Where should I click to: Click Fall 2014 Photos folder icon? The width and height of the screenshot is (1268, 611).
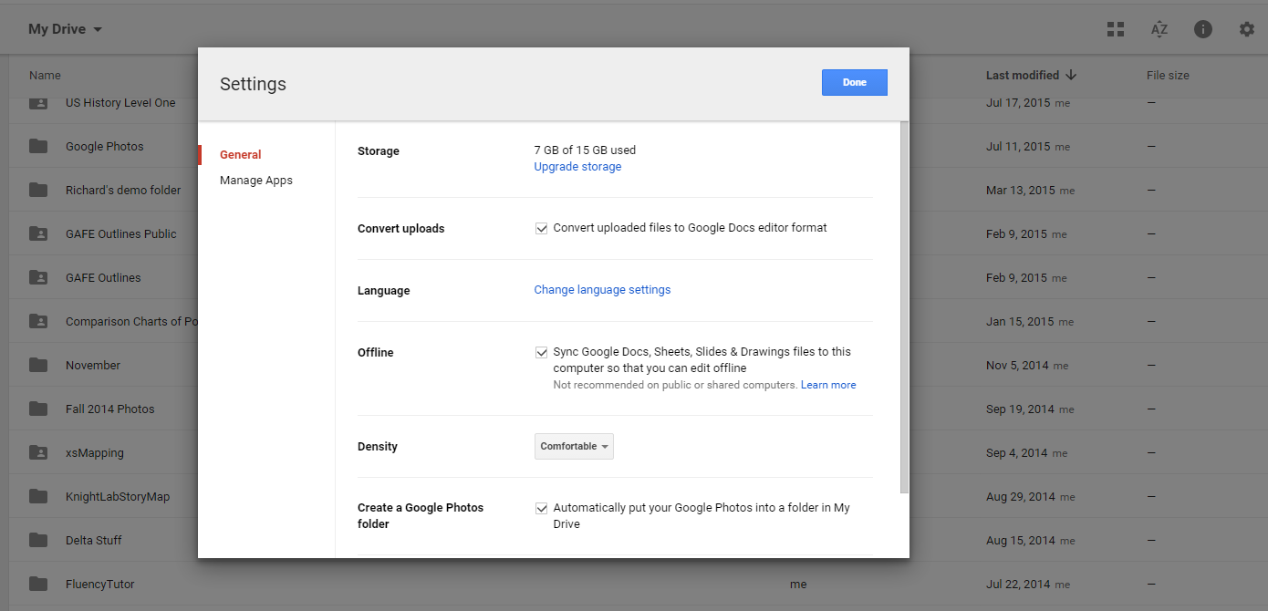[x=38, y=409]
